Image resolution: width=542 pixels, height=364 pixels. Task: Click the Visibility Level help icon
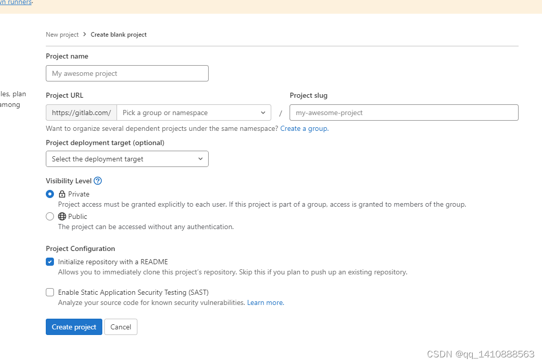[x=97, y=181]
